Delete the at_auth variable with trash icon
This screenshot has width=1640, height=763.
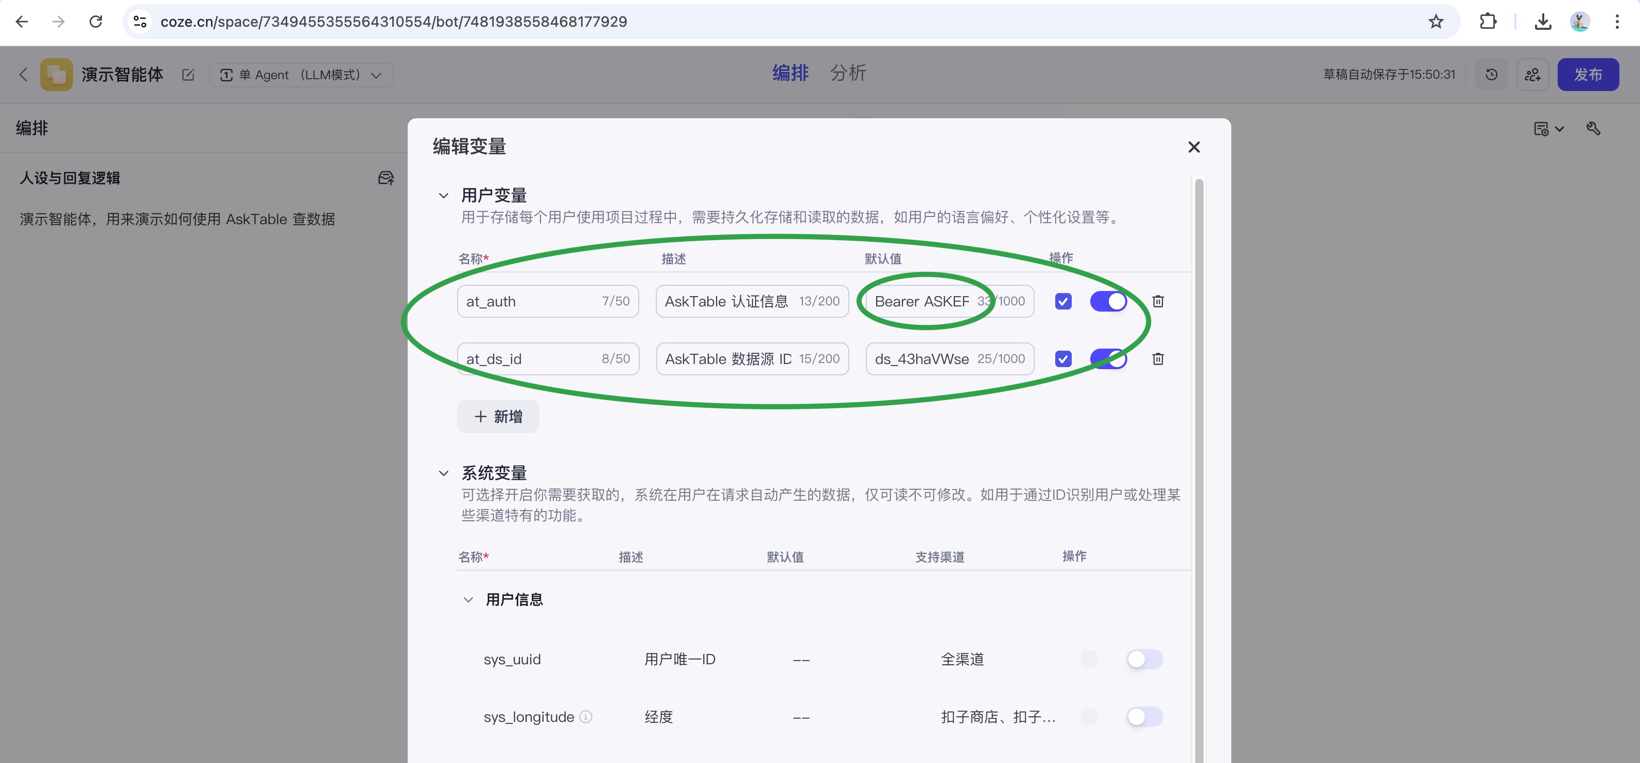point(1158,301)
